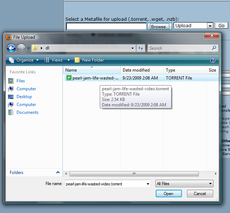The image size is (230, 213).
Task: Expand the Folders pane
Action: coord(58,173)
